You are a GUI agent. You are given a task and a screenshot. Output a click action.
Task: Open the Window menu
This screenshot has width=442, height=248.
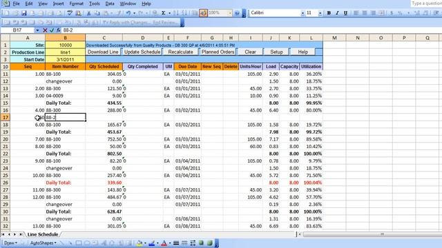click(128, 3)
